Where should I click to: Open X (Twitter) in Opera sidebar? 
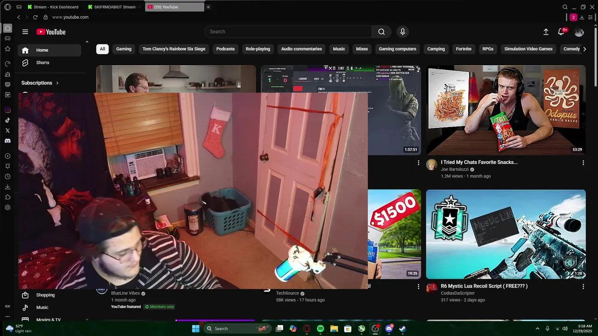tap(7, 131)
